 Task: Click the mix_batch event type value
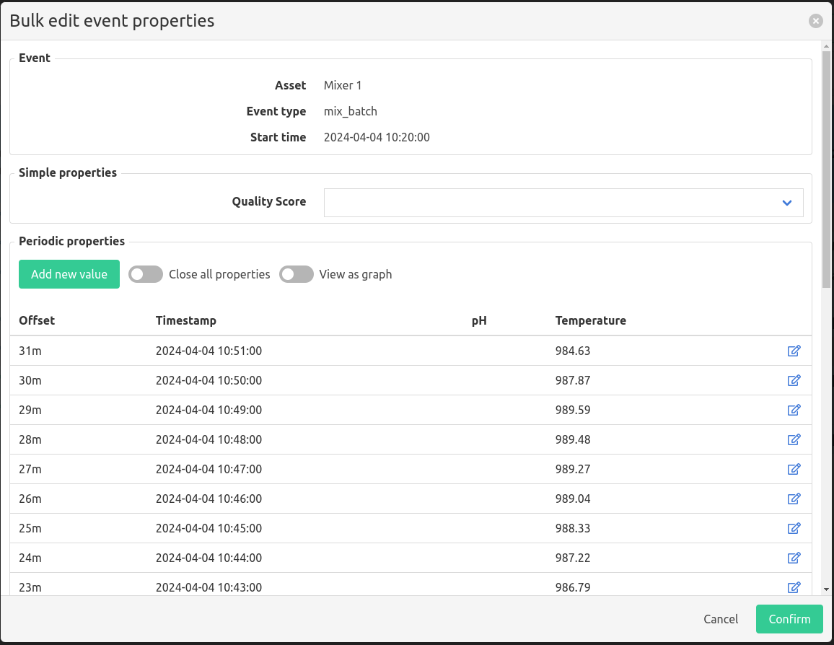(351, 112)
